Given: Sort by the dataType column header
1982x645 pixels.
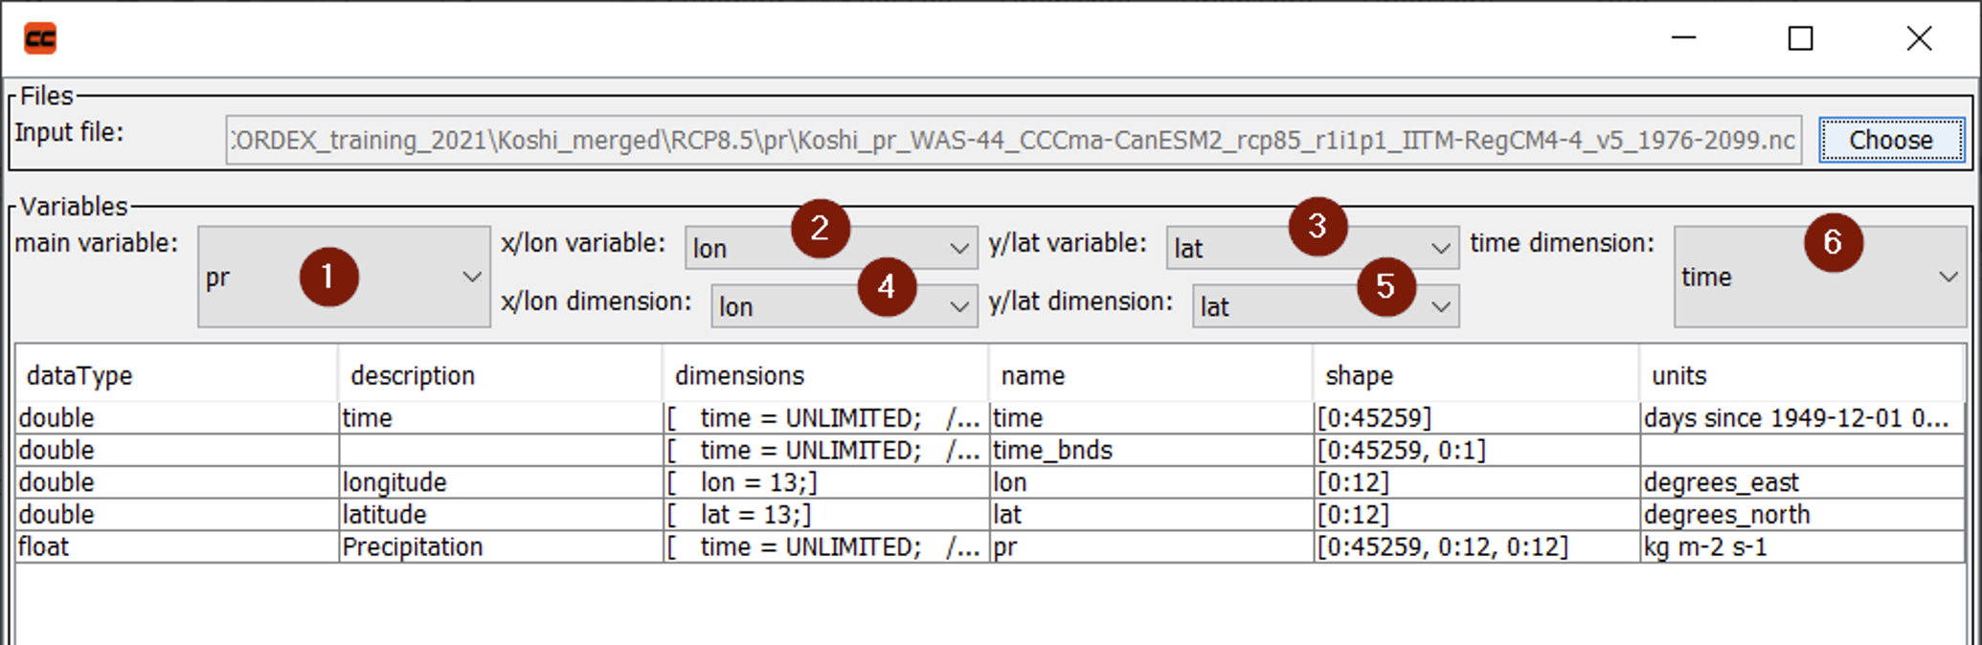Looking at the screenshot, I should (176, 376).
